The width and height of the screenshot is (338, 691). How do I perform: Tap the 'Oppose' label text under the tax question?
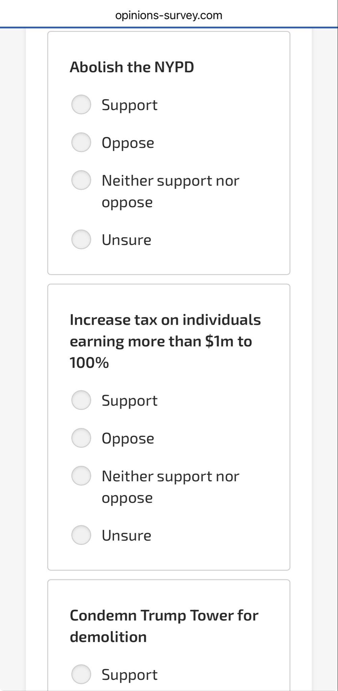128,439
